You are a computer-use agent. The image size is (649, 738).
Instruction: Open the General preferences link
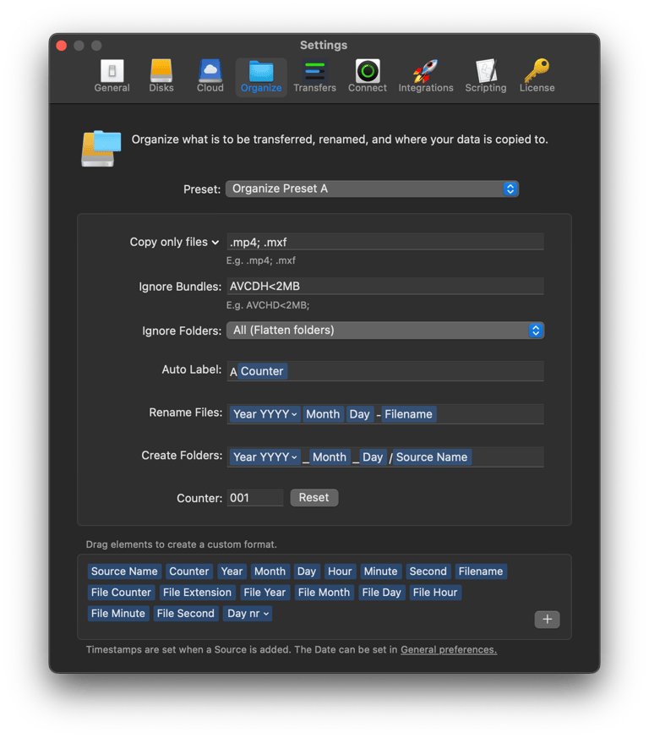pos(448,650)
